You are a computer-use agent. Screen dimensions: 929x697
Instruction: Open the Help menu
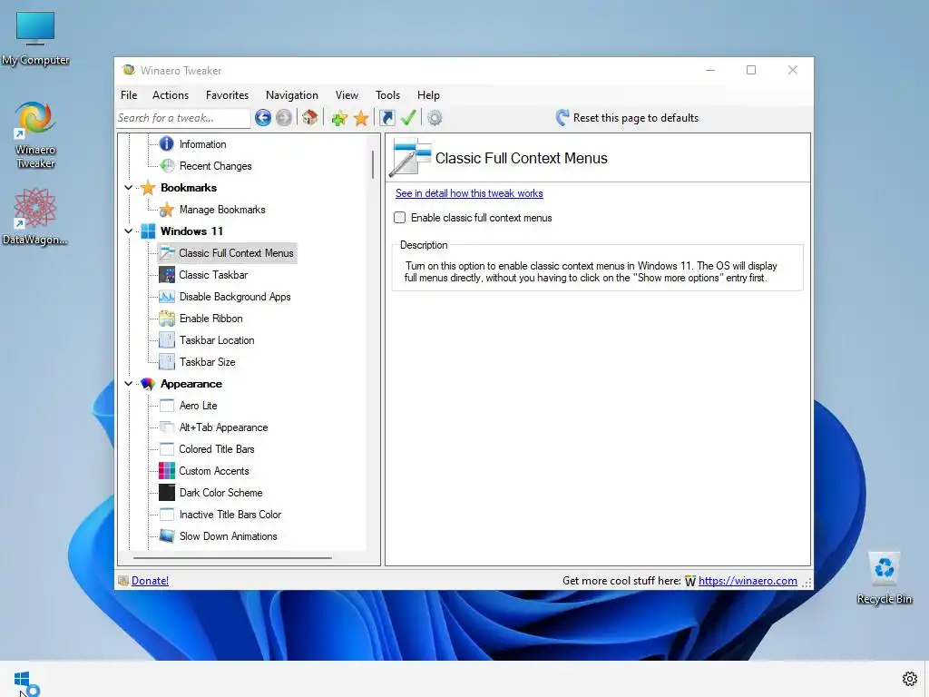[x=428, y=94]
